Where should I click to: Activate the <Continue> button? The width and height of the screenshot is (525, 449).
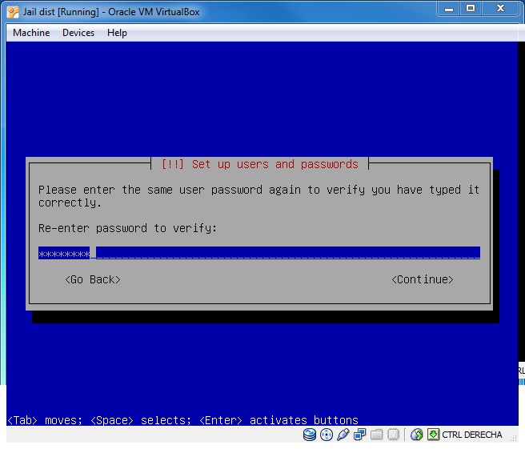(423, 279)
